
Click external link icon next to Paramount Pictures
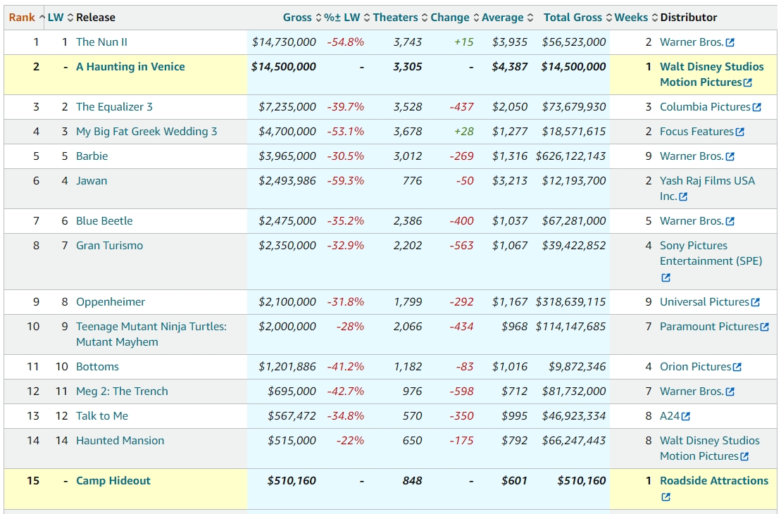(765, 327)
